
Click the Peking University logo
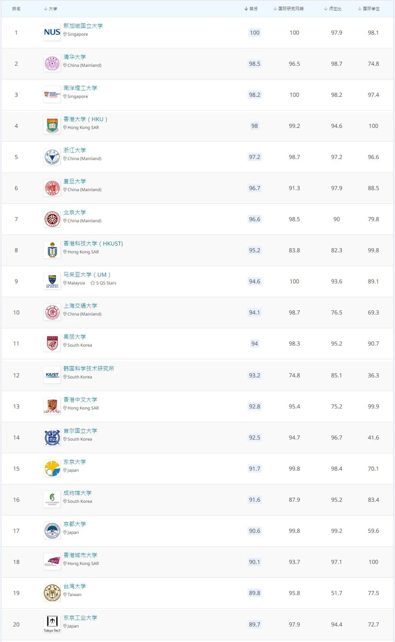tap(52, 219)
